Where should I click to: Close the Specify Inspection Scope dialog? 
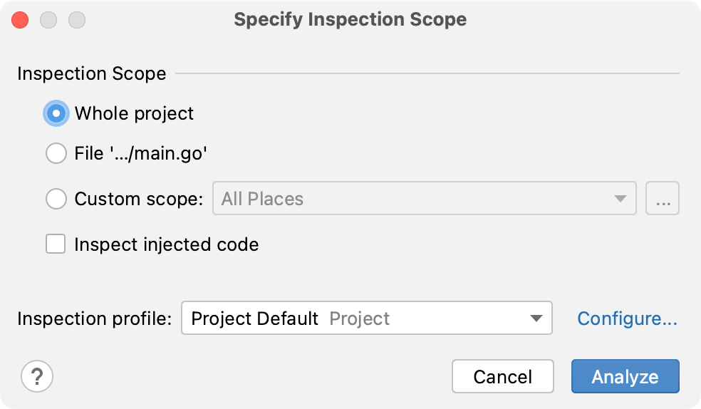coord(20,20)
